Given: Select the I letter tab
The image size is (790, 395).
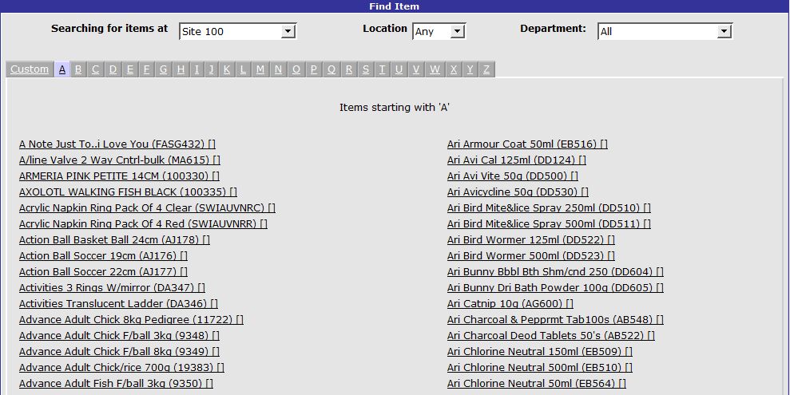Looking at the screenshot, I should (197, 69).
